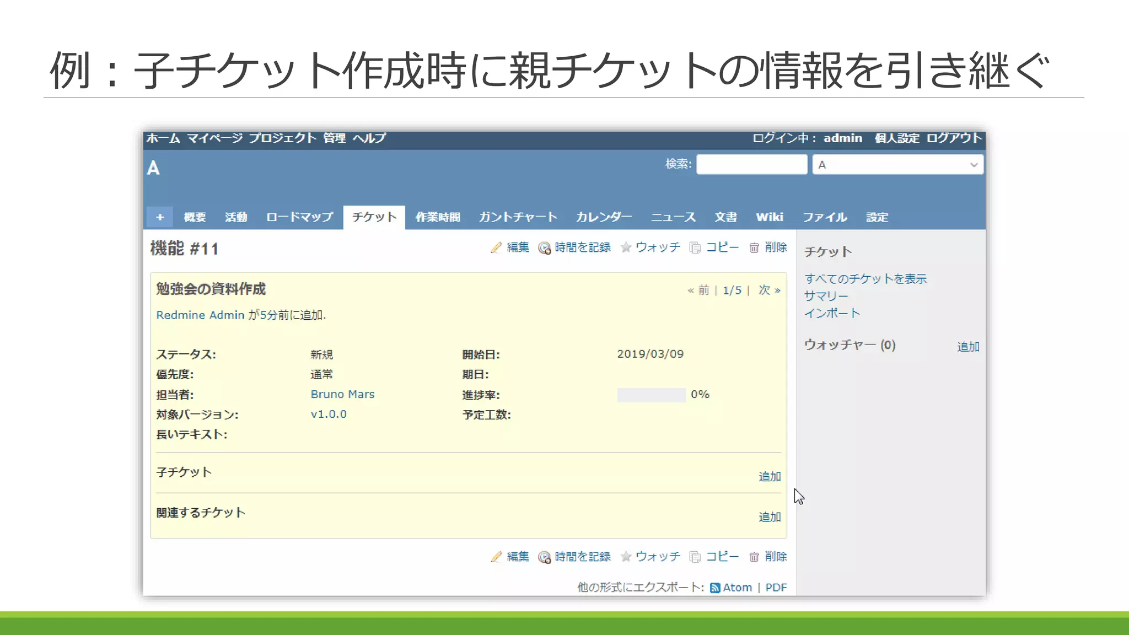The width and height of the screenshot is (1129, 635).
Task: Click the pencil edit icon in top action row
Action: click(x=496, y=248)
